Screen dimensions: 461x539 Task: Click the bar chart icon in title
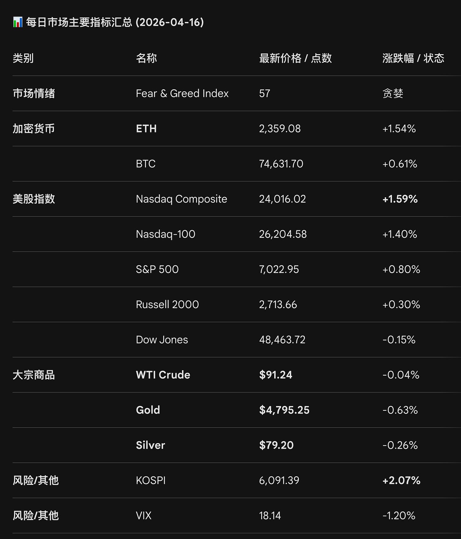18,22
